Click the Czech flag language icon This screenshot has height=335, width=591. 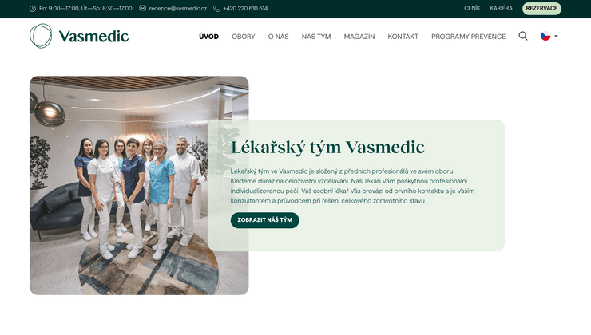pos(545,36)
